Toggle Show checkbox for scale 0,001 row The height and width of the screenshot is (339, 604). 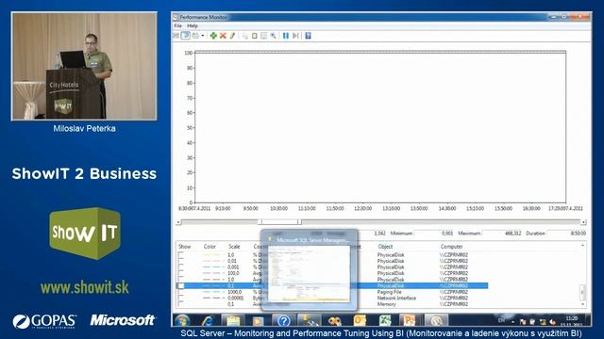point(181,267)
